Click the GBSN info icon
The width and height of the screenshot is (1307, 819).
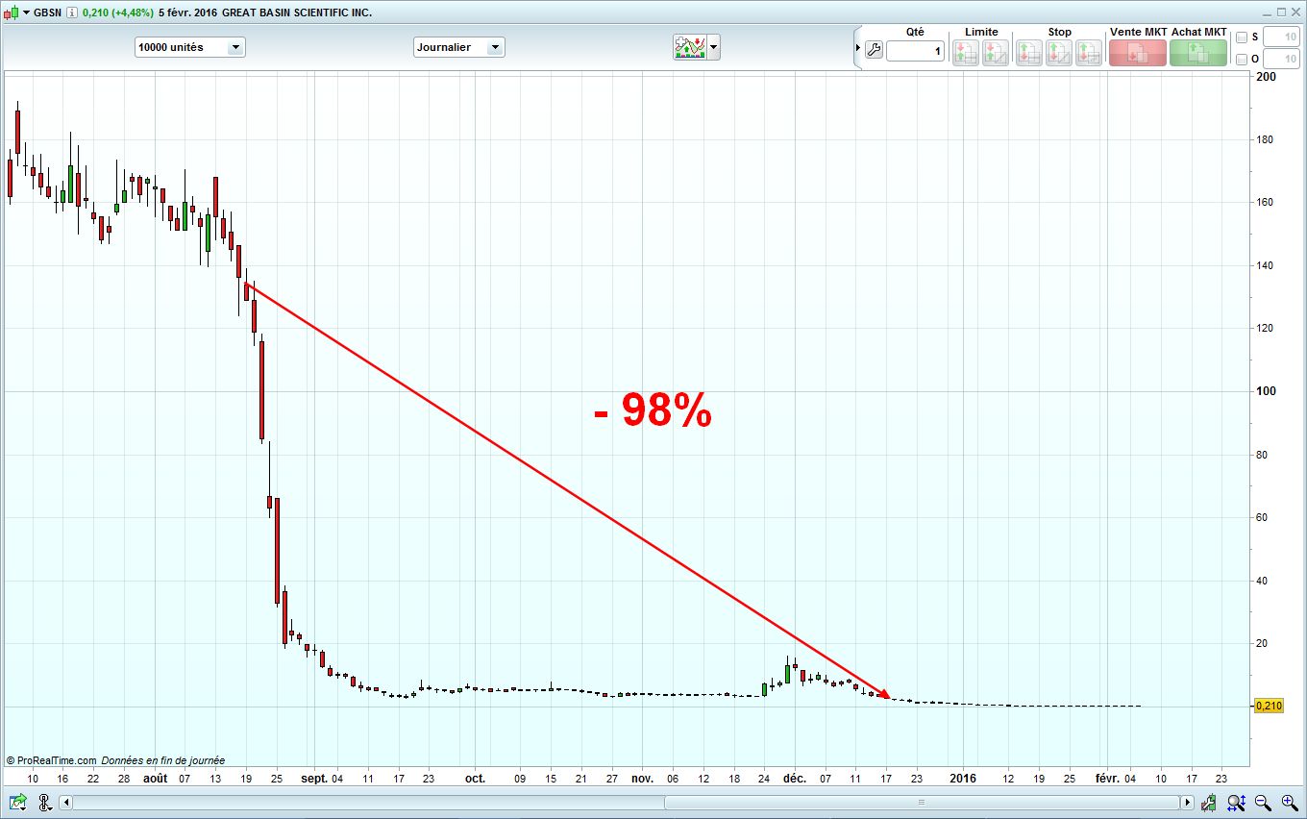pos(72,12)
